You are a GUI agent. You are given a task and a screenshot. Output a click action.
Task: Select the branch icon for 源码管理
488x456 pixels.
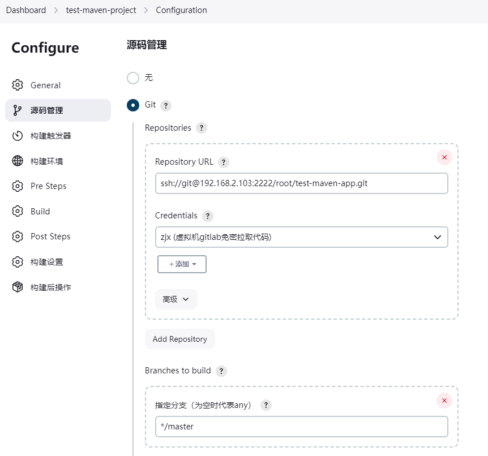click(x=18, y=110)
